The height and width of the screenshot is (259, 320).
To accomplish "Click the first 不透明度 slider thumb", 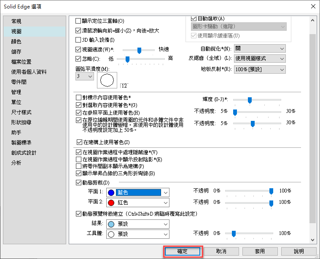I will pyautogui.click(x=235, y=112).
